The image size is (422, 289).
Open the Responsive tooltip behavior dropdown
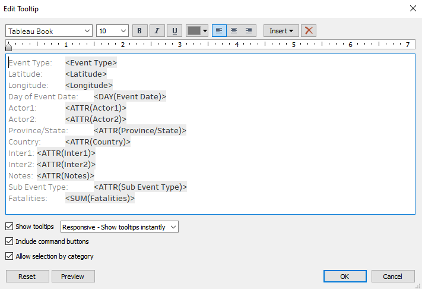[x=119, y=227]
